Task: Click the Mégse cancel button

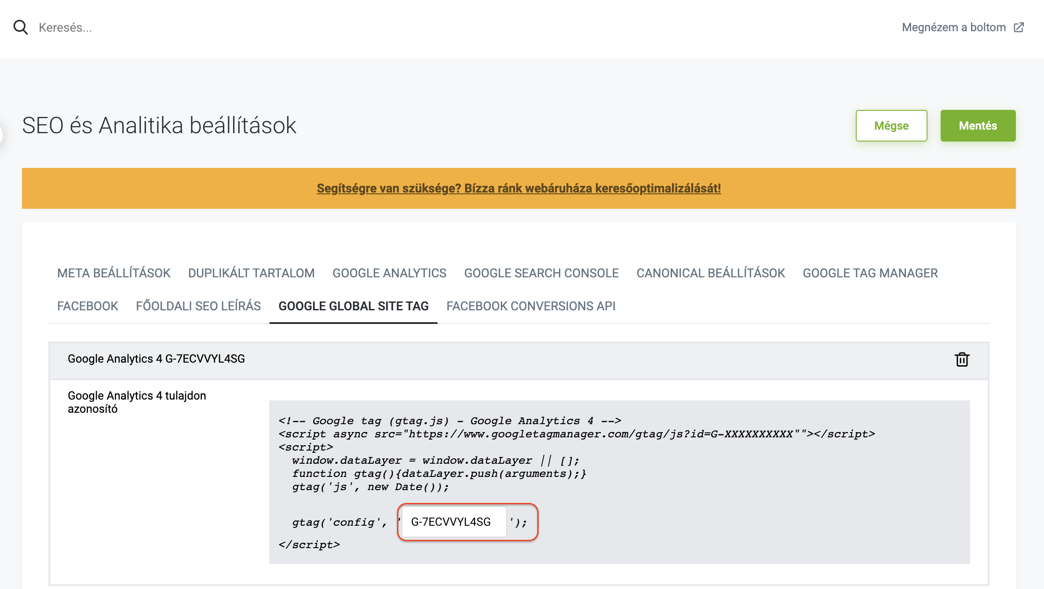Action: [891, 126]
